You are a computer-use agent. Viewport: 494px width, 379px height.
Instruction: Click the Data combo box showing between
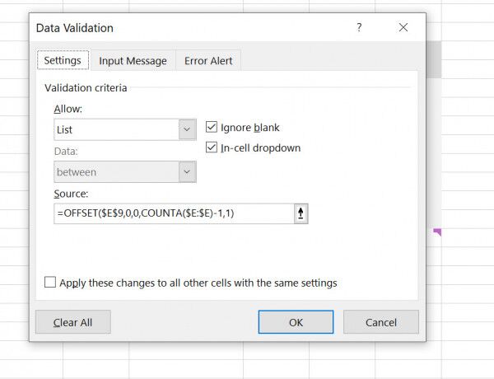(x=115, y=172)
